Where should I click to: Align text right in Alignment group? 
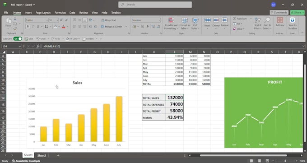[84, 27]
